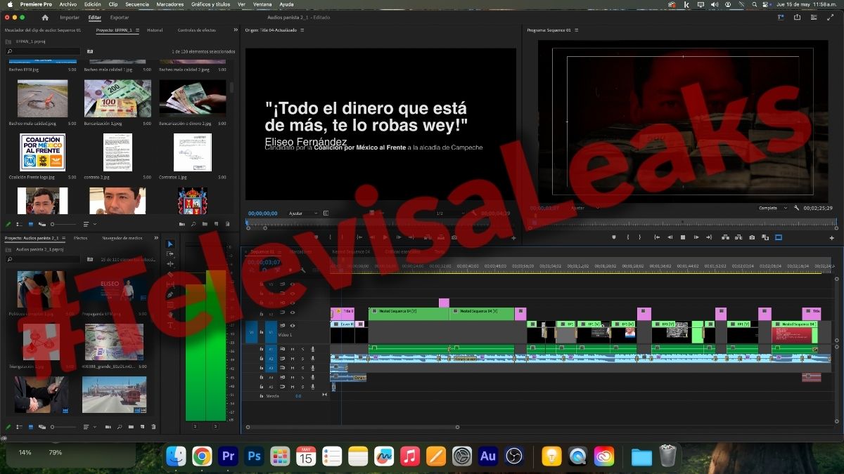This screenshot has height=474, width=844.
Task: Toggle the blue safe margins button
Action: point(779,237)
